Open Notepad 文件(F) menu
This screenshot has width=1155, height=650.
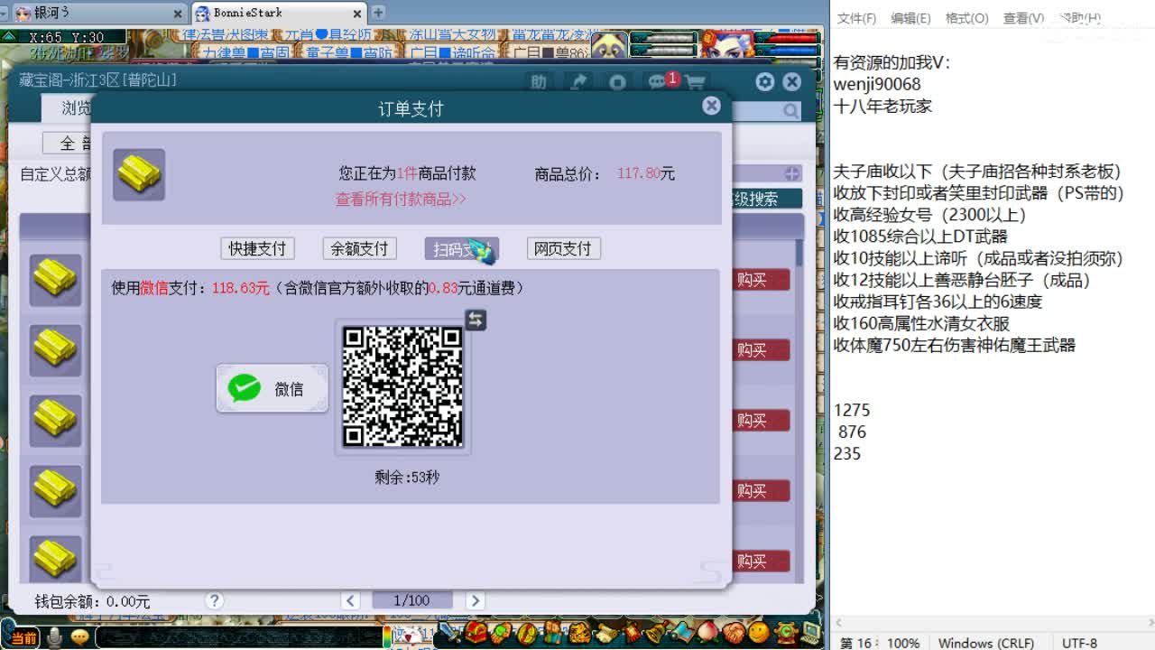856,18
